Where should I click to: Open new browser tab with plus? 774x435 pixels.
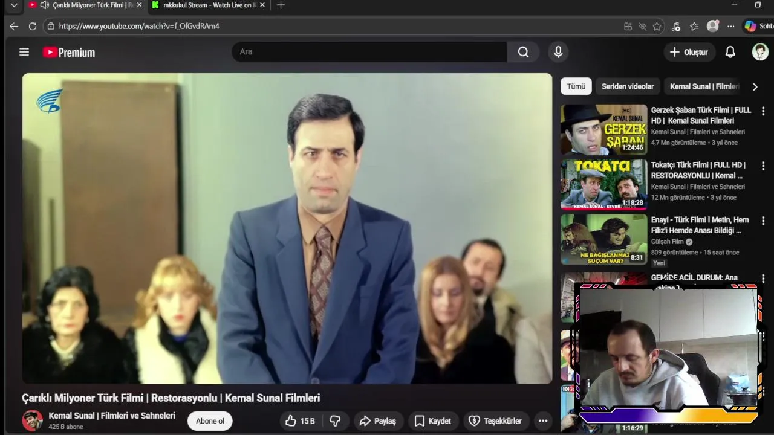coord(281,5)
